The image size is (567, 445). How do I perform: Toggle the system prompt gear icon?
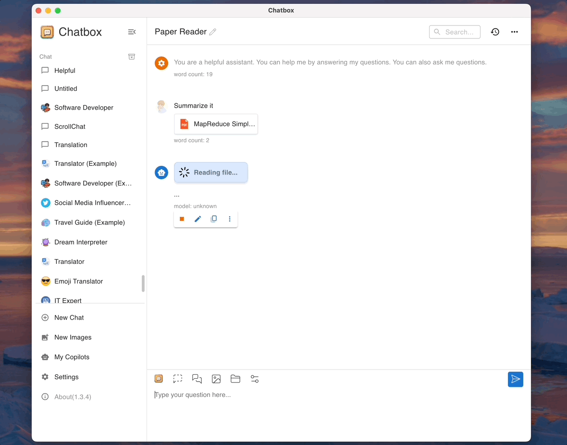161,62
